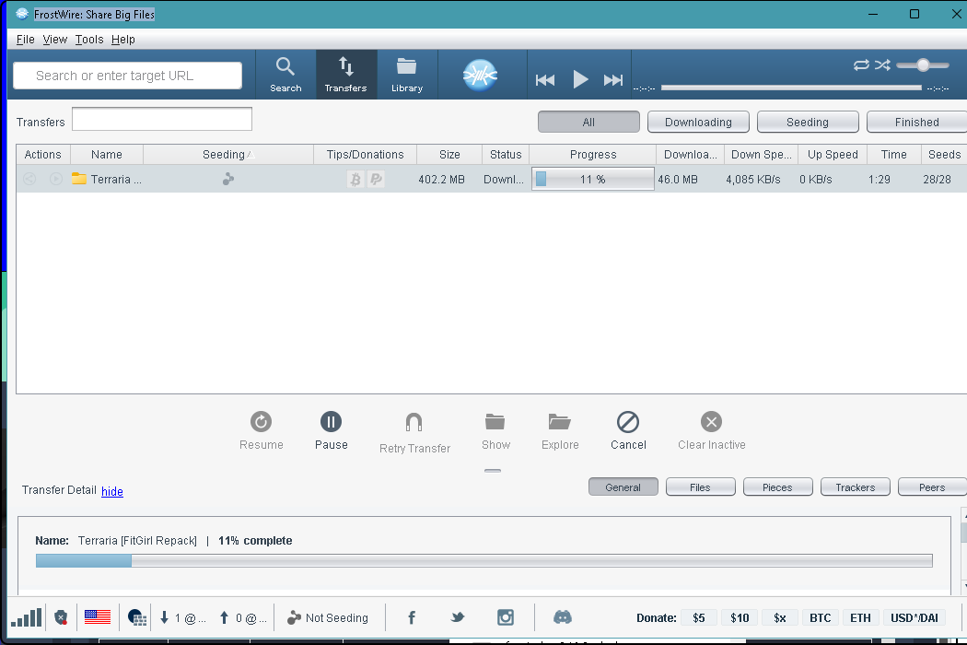Click PayPal tip icon in Terraria row
Image resolution: width=967 pixels, height=645 pixels.
point(376,179)
